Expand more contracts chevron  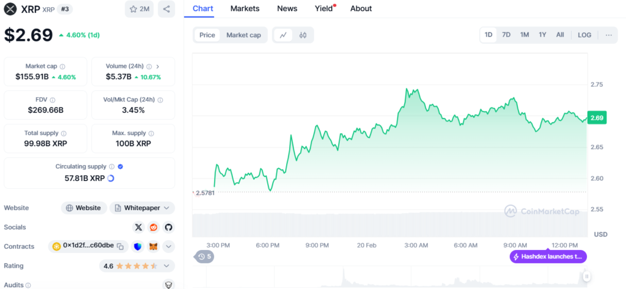(169, 246)
